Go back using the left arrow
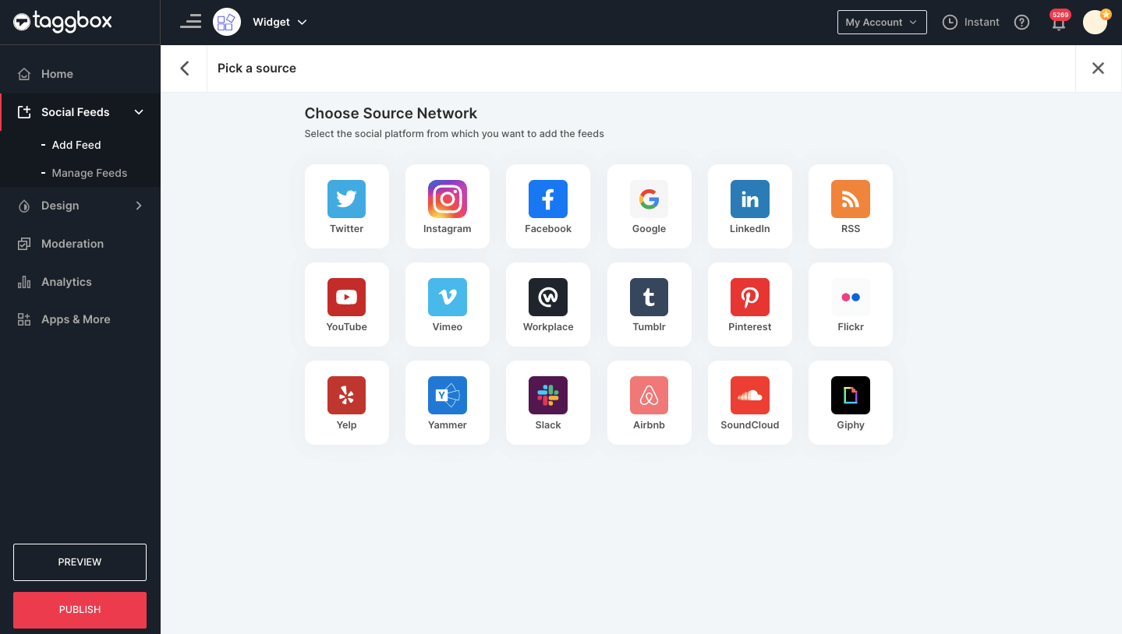 tap(185, 69)
